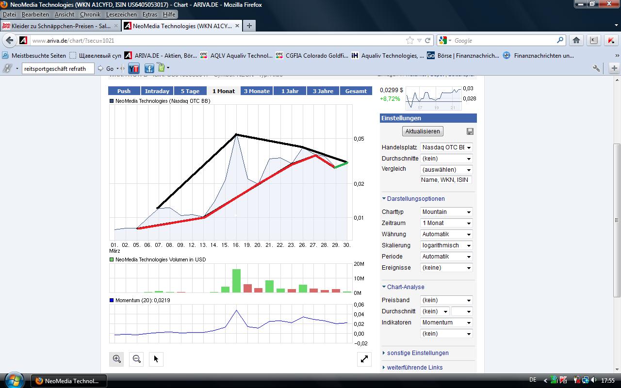The image size is (621, 388).
Task: Switch chart to the 5 Tage tab
Action: pyautogui.click(x=190, y=91)
